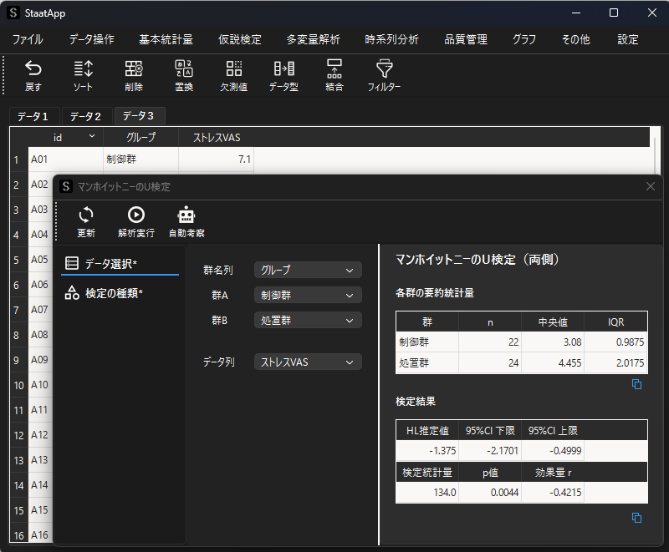Viewport: 669px width, 552px height.
Task: Open the 欠測値 missing values tool
Action: [234, 75]
